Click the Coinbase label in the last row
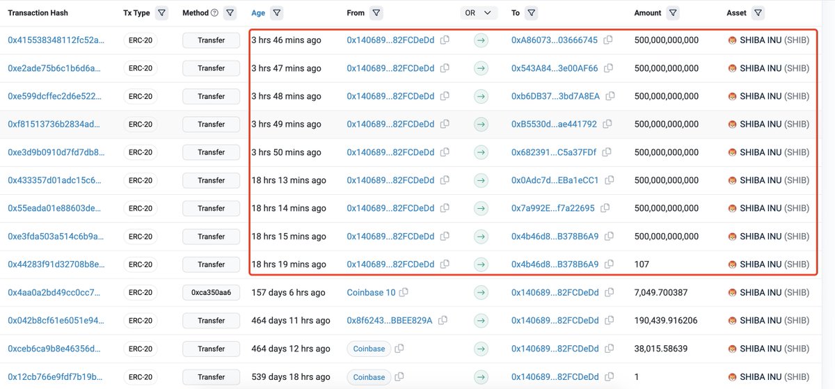The width and height of the screenshot is (835, 389). pos(368,377)
